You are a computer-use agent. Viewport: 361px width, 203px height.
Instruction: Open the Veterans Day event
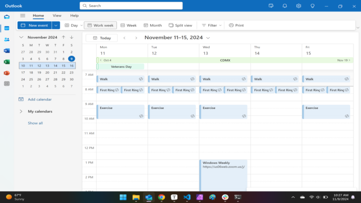(121, 67)
